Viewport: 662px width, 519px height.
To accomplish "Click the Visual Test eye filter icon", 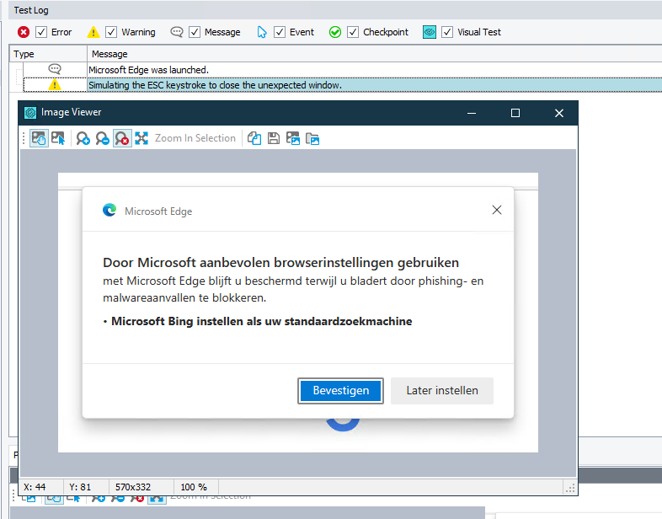I will (x=430, y=32).
